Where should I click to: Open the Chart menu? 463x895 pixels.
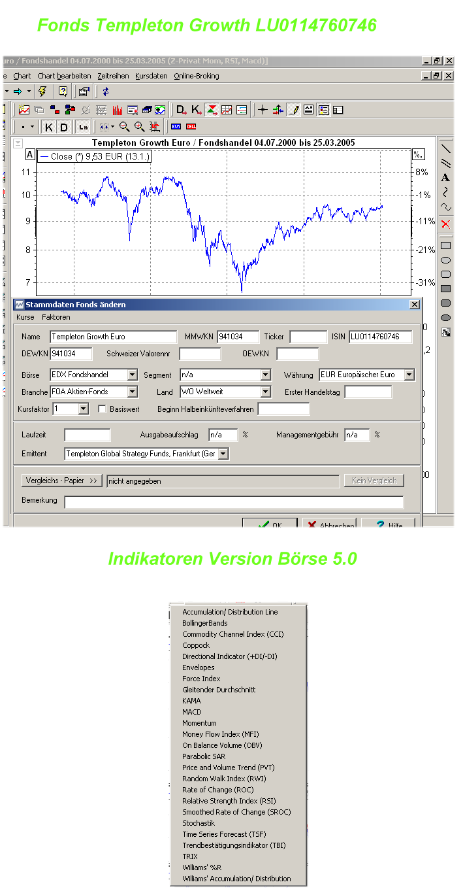pyautogui.click(x=22, y=76)
